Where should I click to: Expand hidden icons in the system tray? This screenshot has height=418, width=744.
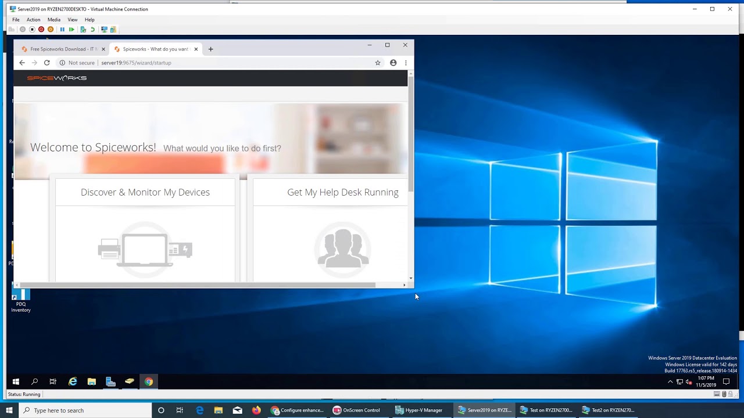[670, 381]
